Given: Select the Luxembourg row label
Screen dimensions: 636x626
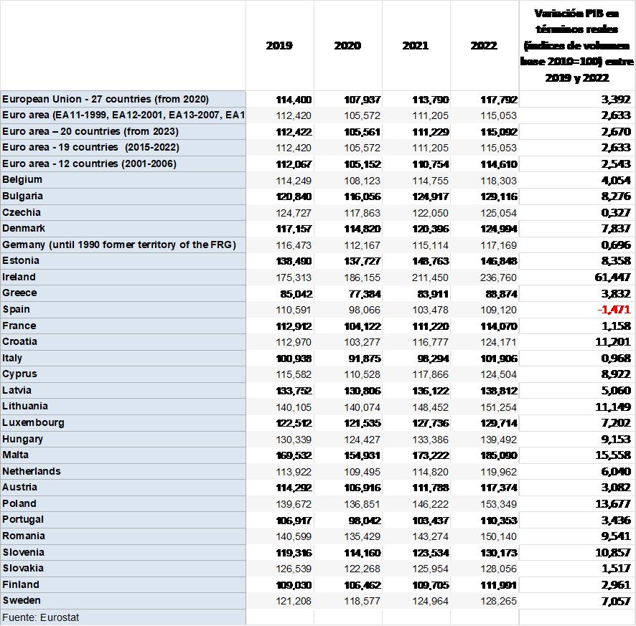Looking at the screenshot, I should [33, 422].
